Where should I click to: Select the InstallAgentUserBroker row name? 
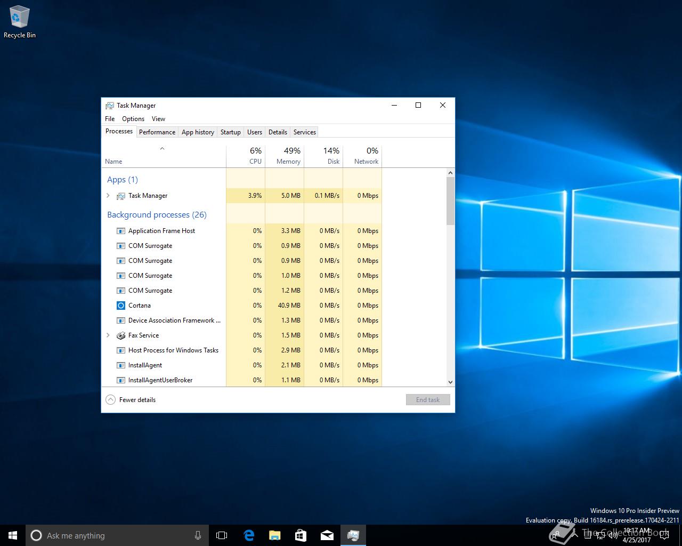[160, 380]
